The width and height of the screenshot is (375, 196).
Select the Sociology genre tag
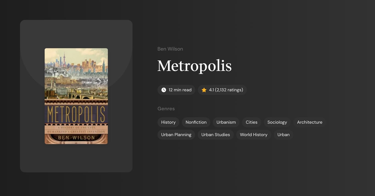pyautogui.click(x=277, y=122)
